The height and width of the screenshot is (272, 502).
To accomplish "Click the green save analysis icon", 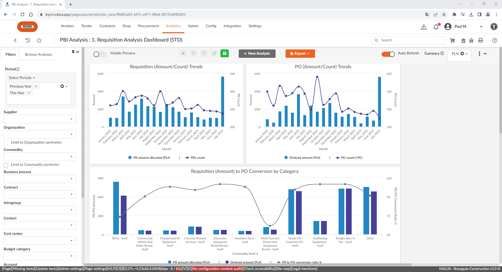I will click(224, 53).
